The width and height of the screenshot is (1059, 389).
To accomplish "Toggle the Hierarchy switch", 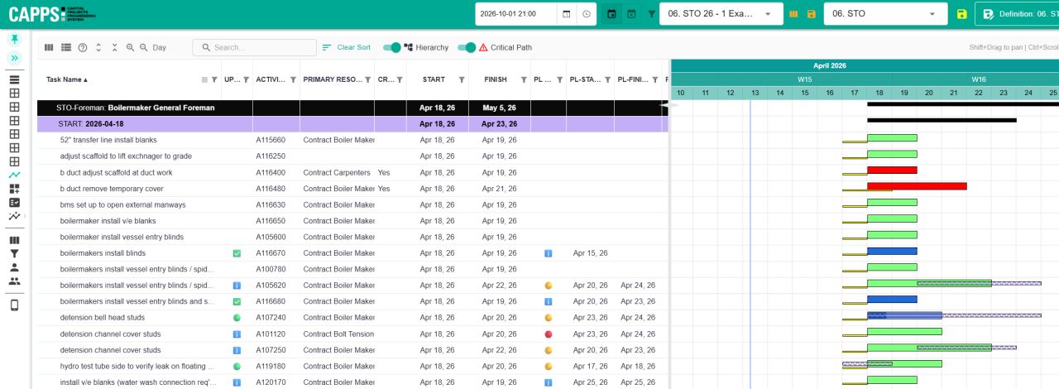I will (392, 47).
